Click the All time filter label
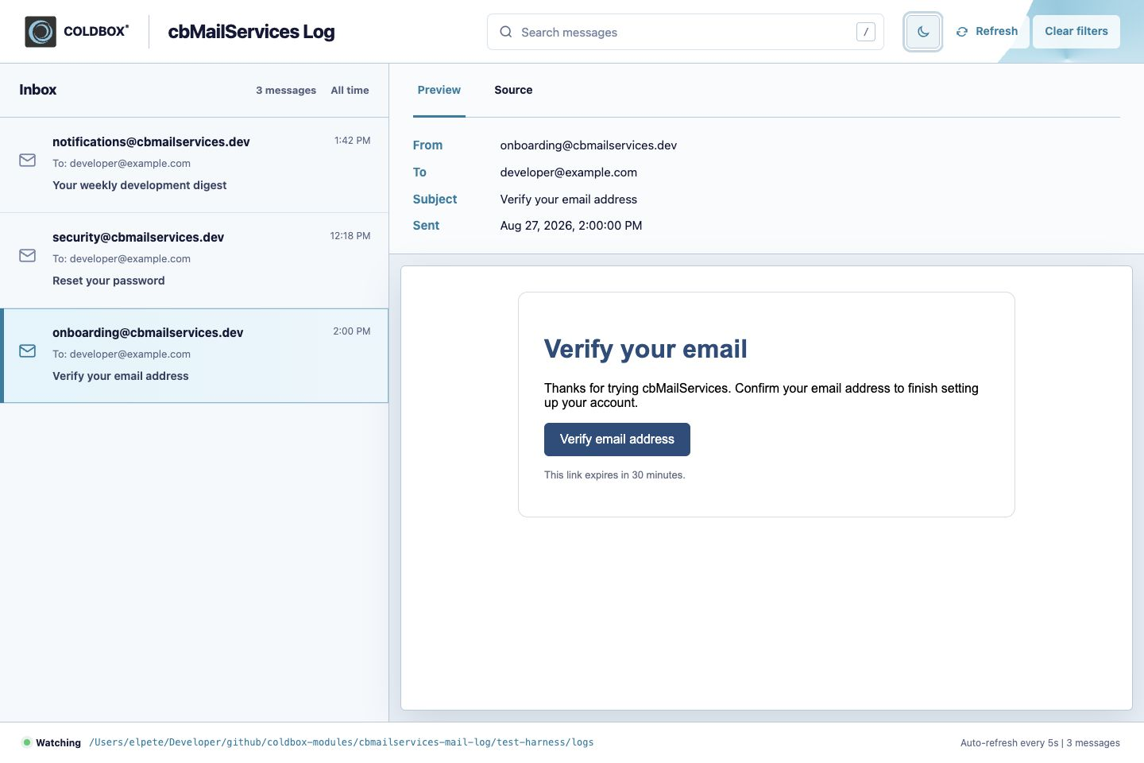This screenshot has height=763, width=1144. click(350, 91)
